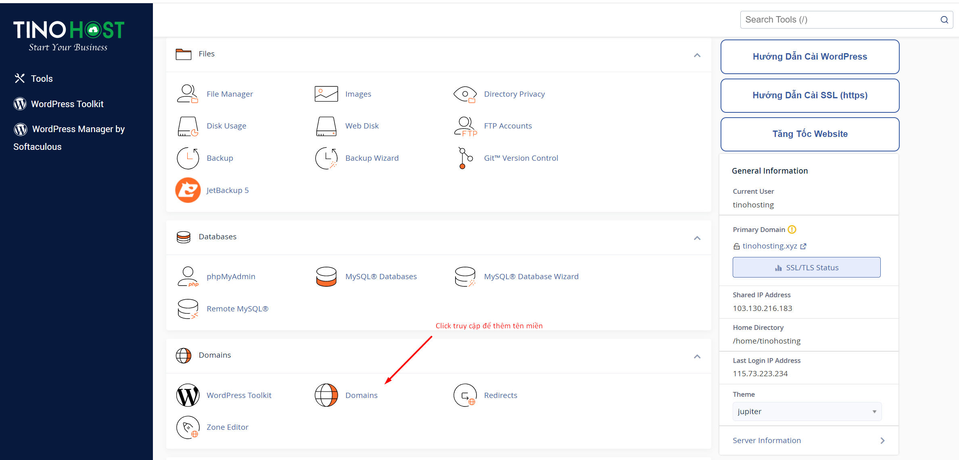Click the FTP Accounts icon
Screen dimensions: 959x460
pyautogui.click(x=465, y=126)
